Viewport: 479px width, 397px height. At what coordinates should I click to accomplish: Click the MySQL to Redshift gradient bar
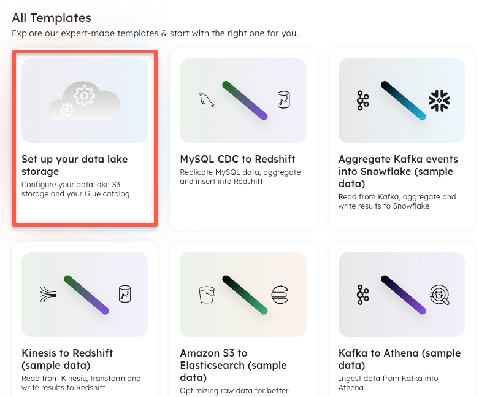(x=245, y=101)
